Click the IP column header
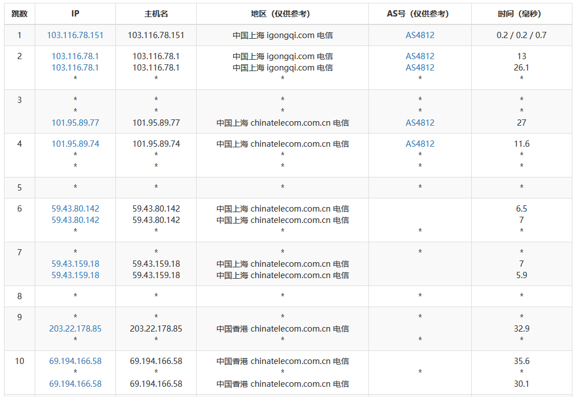The height and width of the screenshot is (397, 577). (75, 14)
